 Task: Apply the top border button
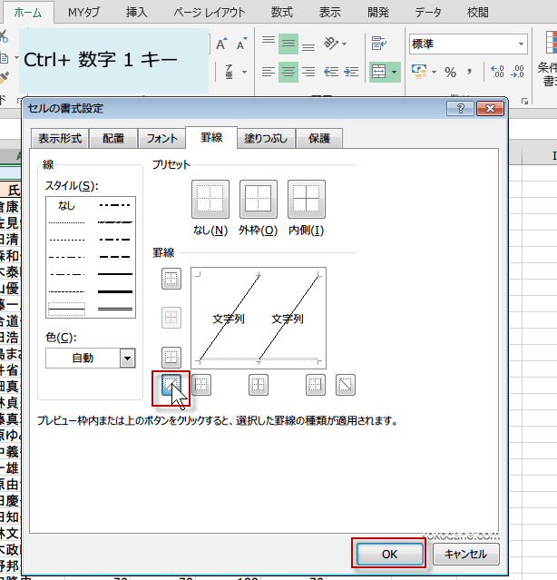pyautogui.click(x=171, y=279)
